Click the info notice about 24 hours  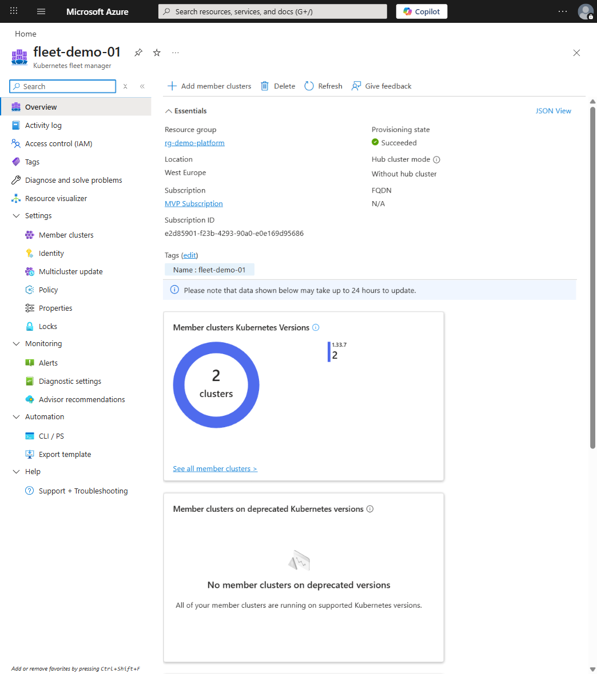(x=370, y=290)
